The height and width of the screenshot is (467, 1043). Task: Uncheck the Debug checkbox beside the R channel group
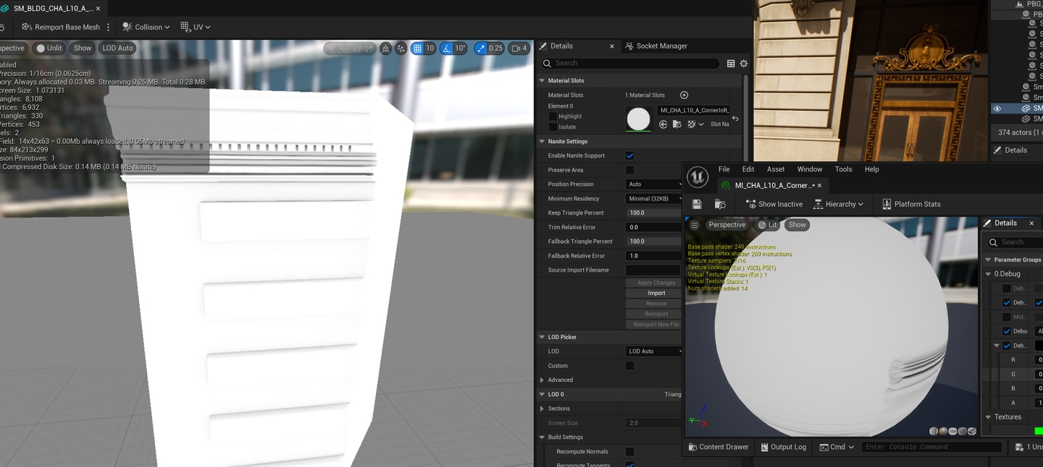(x=1006, y=346)
